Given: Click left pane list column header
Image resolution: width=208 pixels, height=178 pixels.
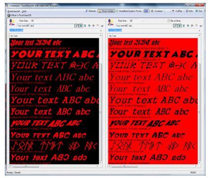Looking at the screenshot, I should [x=55, y=36].
